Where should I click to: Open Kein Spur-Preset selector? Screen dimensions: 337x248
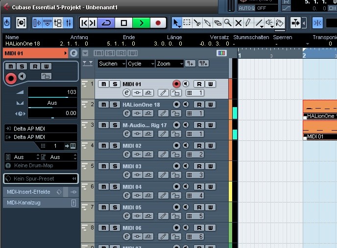[x=41, y=179]
